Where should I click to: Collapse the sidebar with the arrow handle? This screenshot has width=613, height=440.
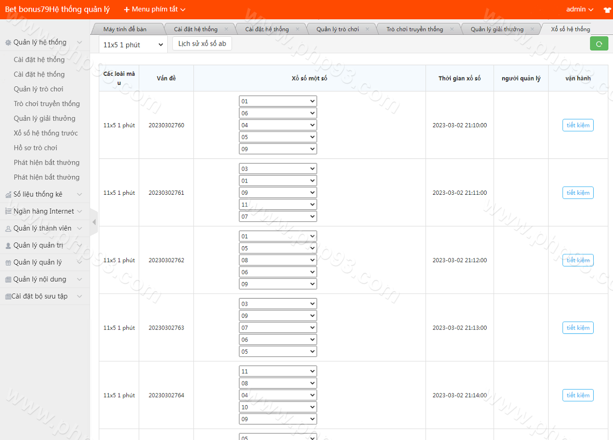[94, 222]
